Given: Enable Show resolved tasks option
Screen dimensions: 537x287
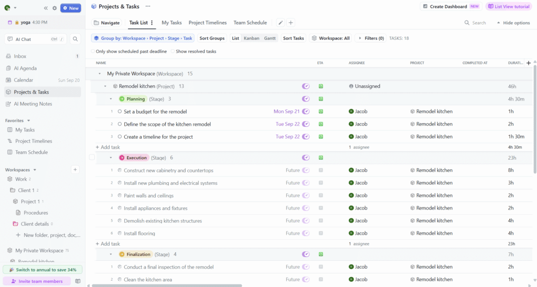Looking at the screenshot, I should pyautogui.click(x=173, y=51).
